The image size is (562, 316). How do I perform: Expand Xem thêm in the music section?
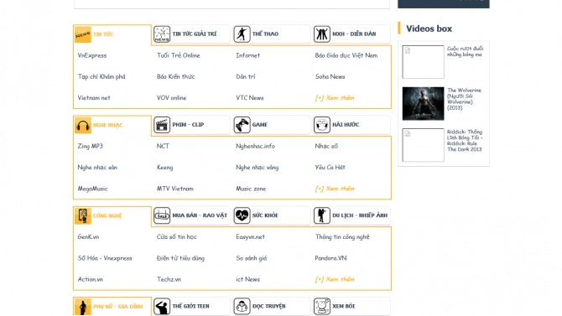(x=335, y=189)
